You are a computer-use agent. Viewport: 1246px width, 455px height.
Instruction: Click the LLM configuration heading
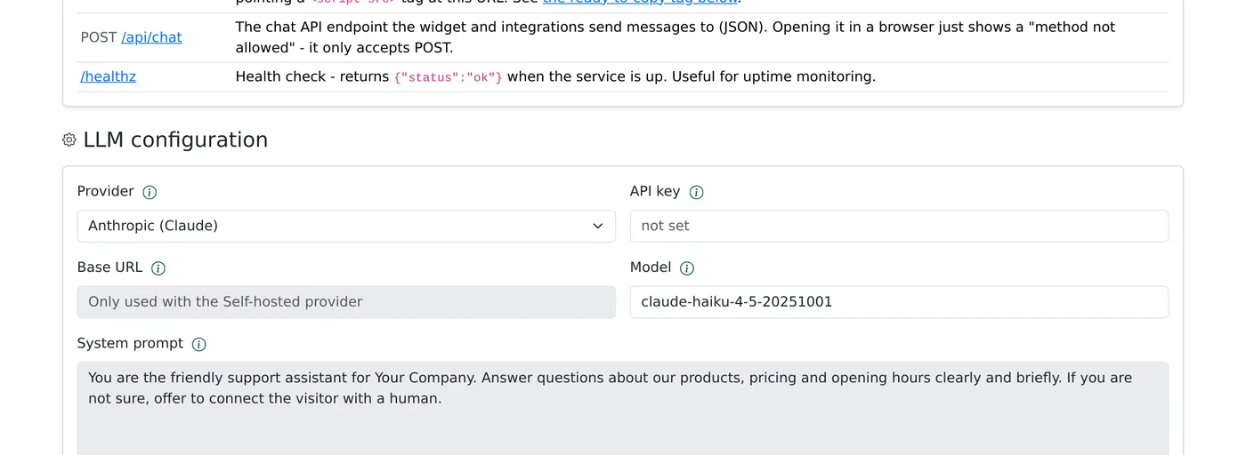click(x=175, y=140)
